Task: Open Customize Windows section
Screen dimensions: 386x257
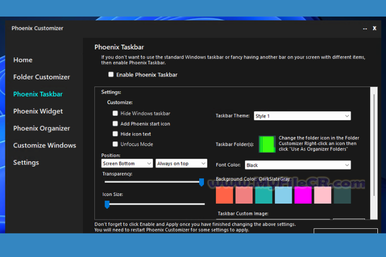Action: tap(44, 145)
